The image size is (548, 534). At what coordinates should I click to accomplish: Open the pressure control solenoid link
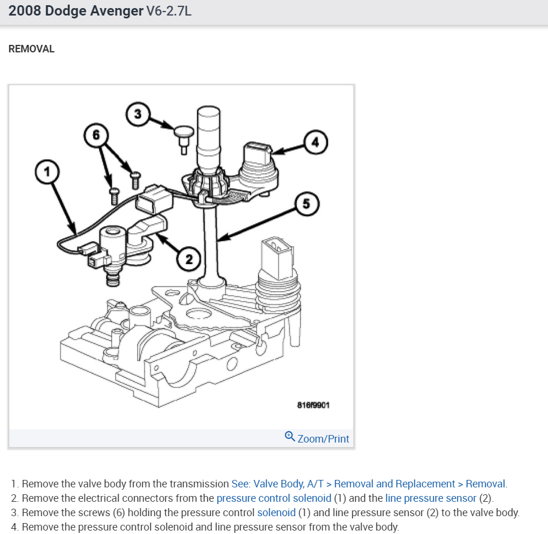click(x=273, y=498)
